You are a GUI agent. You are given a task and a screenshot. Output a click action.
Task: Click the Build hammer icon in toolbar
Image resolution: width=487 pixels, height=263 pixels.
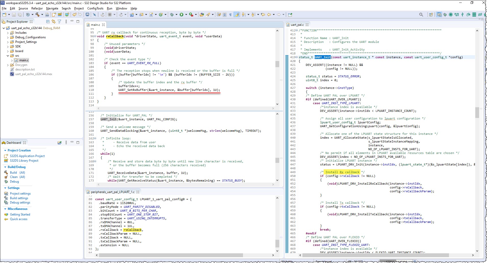38,15
